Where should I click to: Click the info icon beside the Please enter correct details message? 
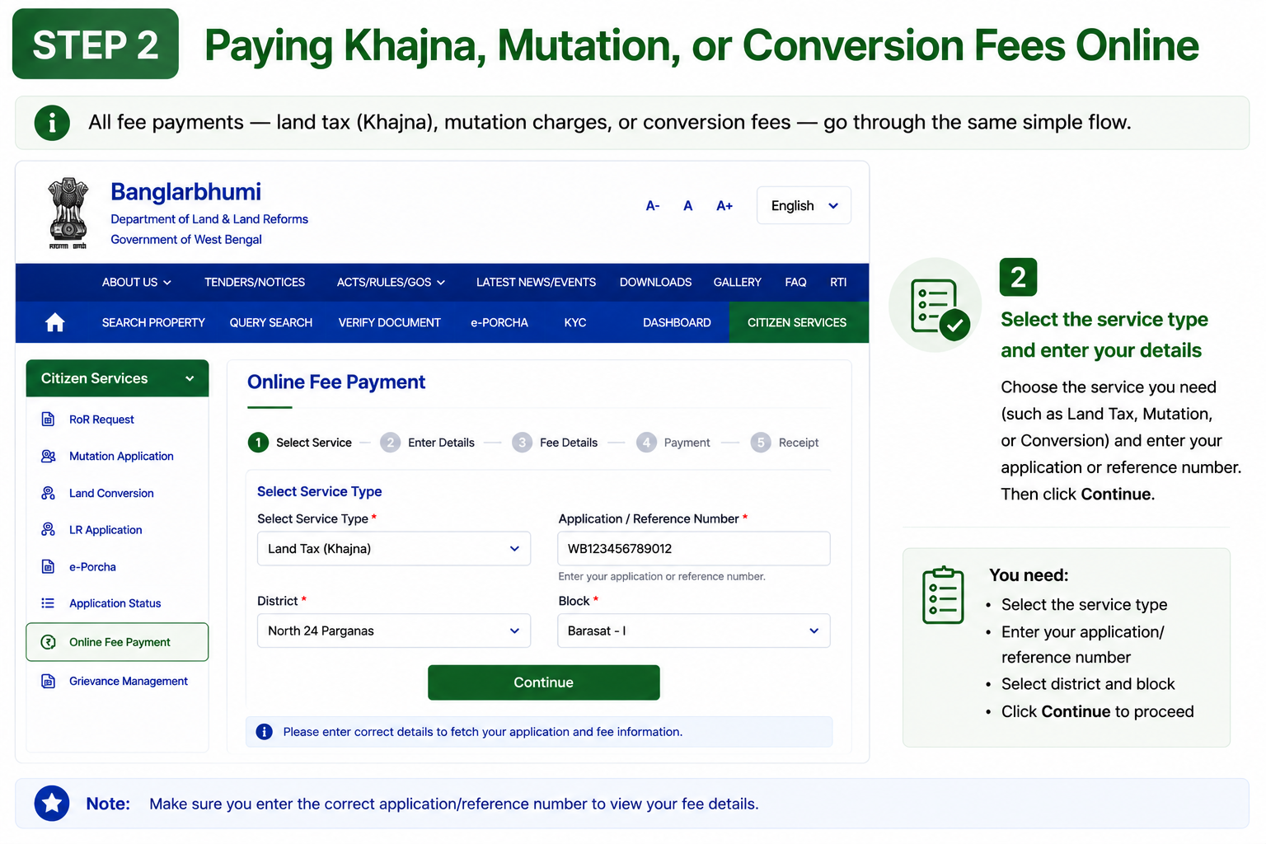264,732
